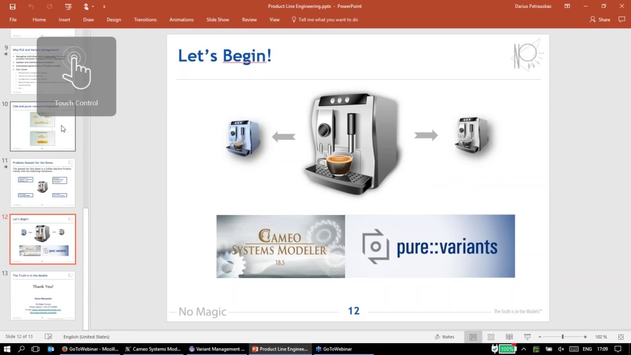Select slide 9 thumbnail
This screenshot has width=631, height=355.
(43, 70)
